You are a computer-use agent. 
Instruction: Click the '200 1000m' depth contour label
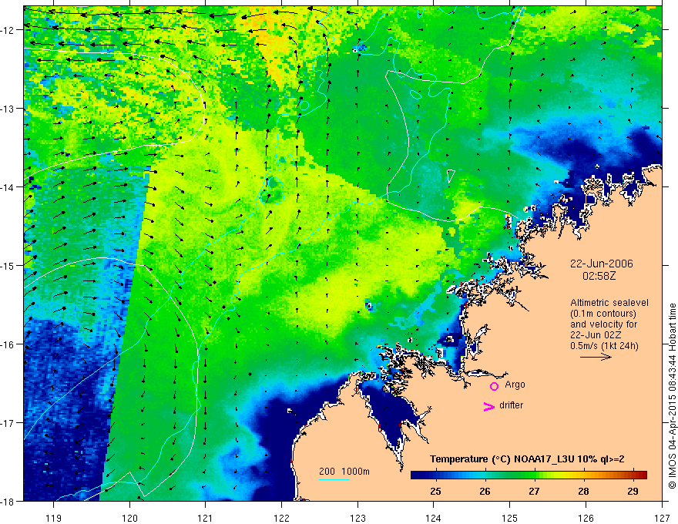[344, 472]
